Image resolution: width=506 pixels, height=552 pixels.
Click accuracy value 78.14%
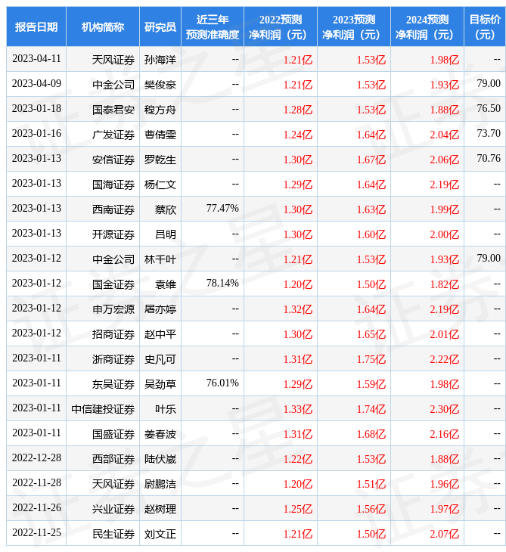pyautogui.click(x=222, y=284)
